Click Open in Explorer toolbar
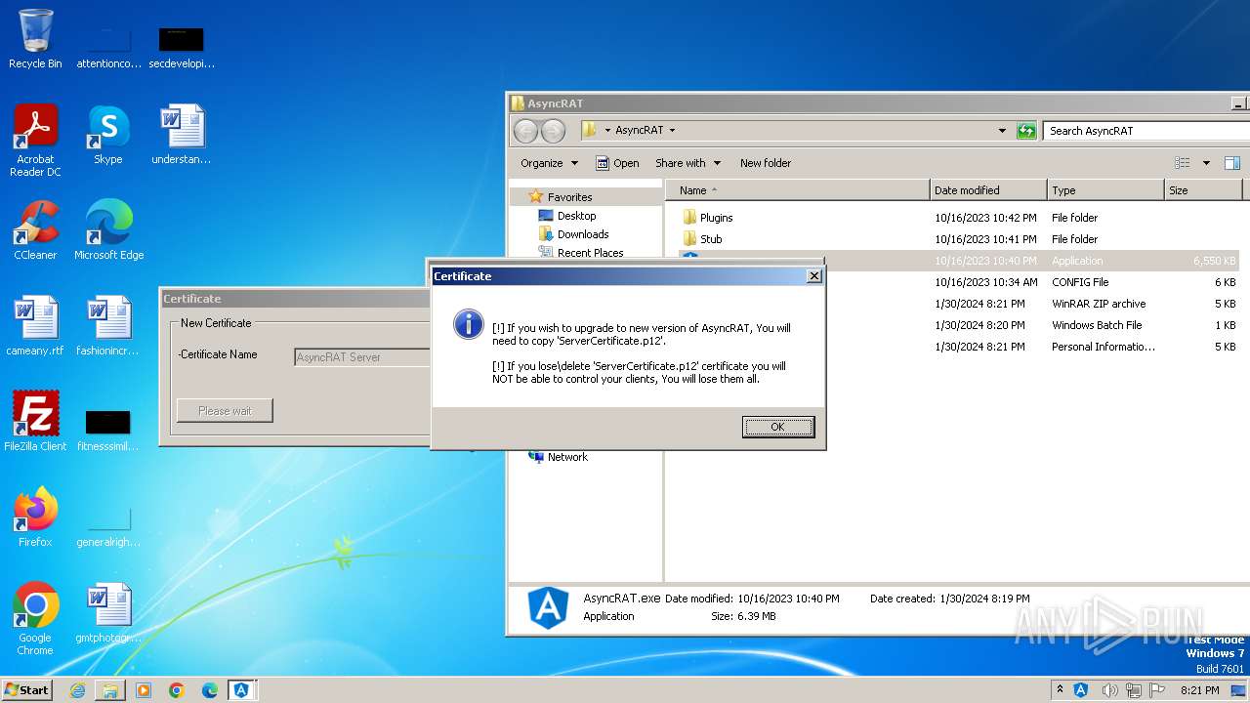Image resolution: width=1250 pixels, height=703 pixels. [617, 163]
